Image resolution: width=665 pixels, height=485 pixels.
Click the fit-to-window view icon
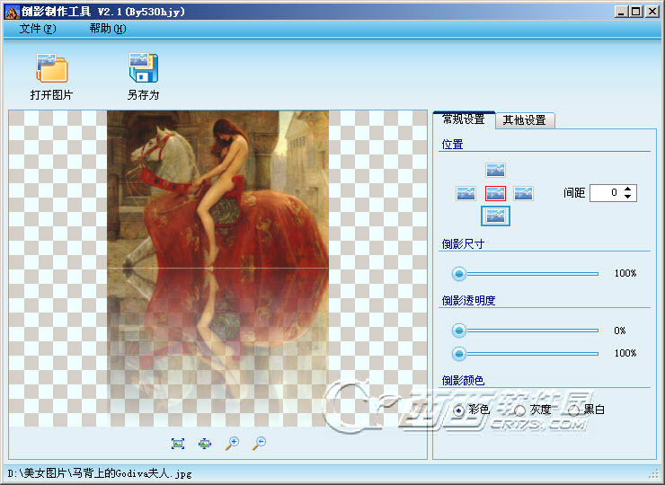(x=205, y=444)
